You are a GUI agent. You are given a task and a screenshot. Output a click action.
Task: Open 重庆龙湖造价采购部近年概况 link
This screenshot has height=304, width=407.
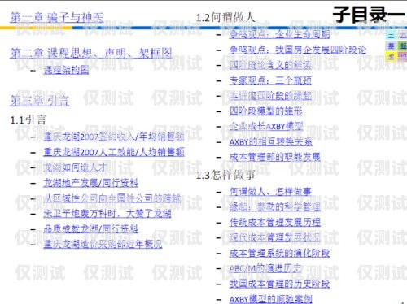(x=103, y=244)
